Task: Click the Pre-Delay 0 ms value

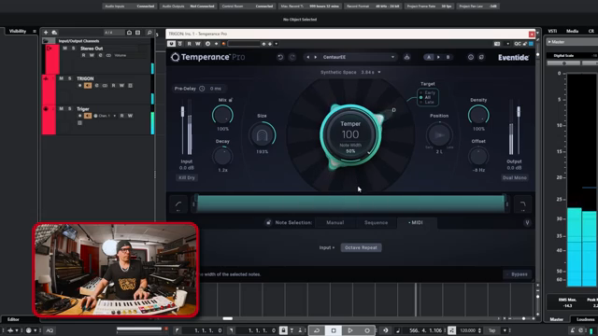Action: pyautogui.click(x=216, y=89)
